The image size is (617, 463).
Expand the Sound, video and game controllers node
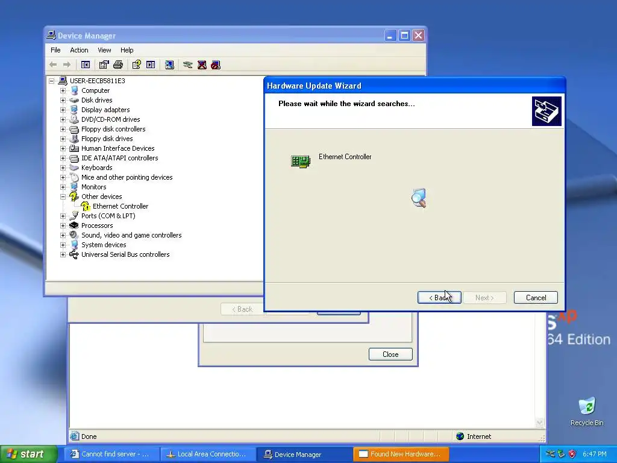(x=63, y=235)
